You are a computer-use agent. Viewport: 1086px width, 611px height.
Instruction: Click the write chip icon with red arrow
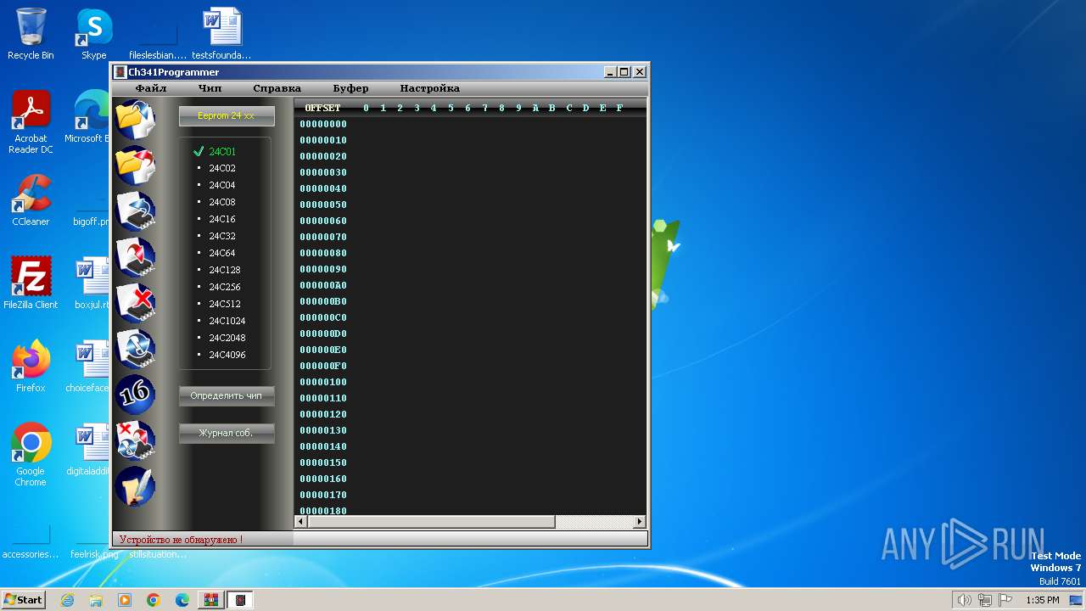[135, 256]
